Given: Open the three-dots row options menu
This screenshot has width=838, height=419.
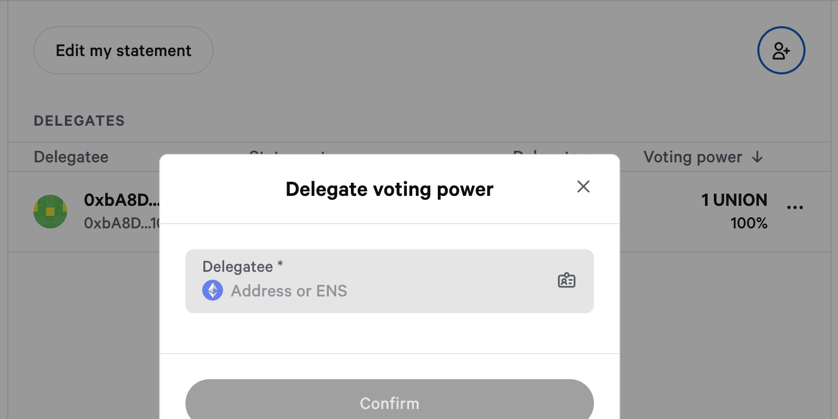Looking at the screenshot, I should click(x=795, y=207).
